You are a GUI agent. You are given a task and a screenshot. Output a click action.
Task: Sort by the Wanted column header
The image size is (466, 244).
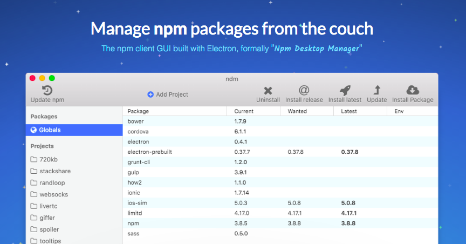pos(307,111)
